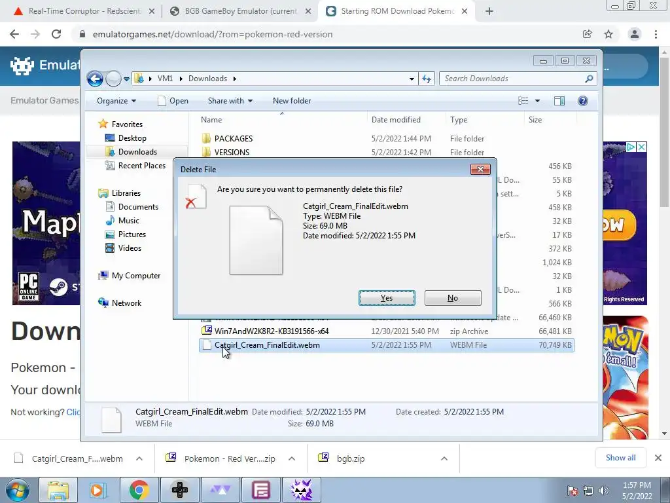
Task: Select Recent Places in navigation pane
Action: pyautogui.click(x=142, y=166)
